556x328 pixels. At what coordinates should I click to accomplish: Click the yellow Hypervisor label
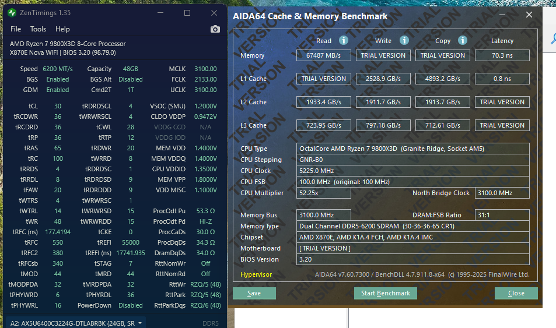pyautogui.click(x=256, y=274)
